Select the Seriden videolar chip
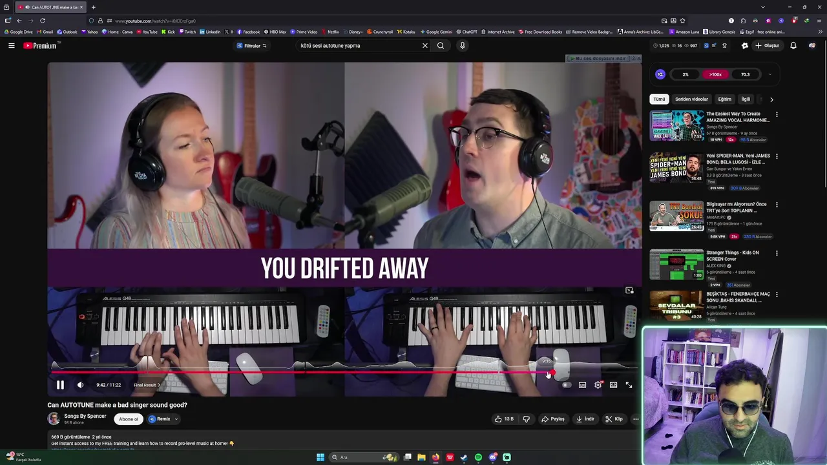Viewport: 827px width, 465px height. pos(691,99)
